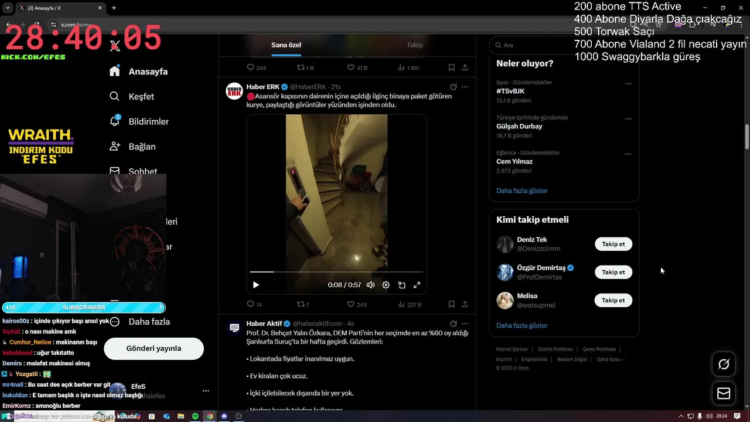Open video settings gear
Viewport: 750px width, 422px height.
point(386,285)
